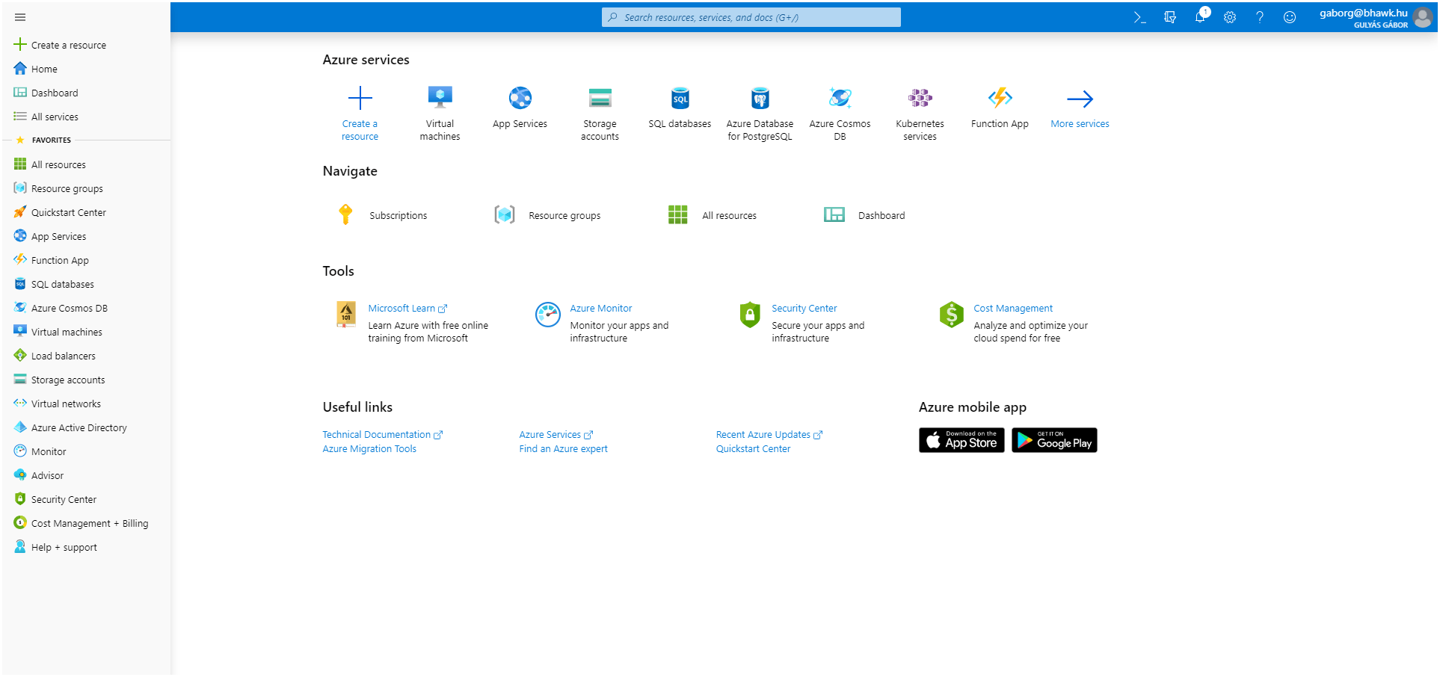
Task: Open the Virtual machines service icon
Action: [x=440, y=97]
